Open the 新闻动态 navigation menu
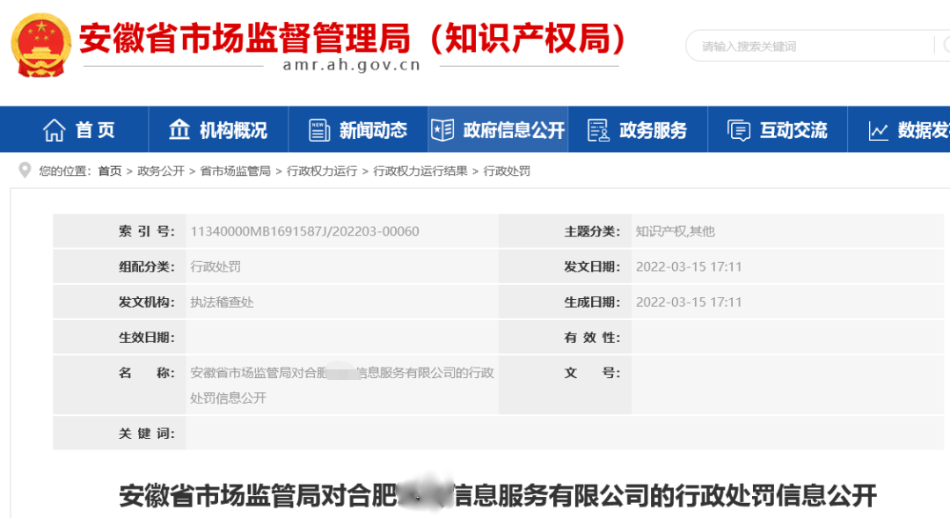 click(373, 130)
